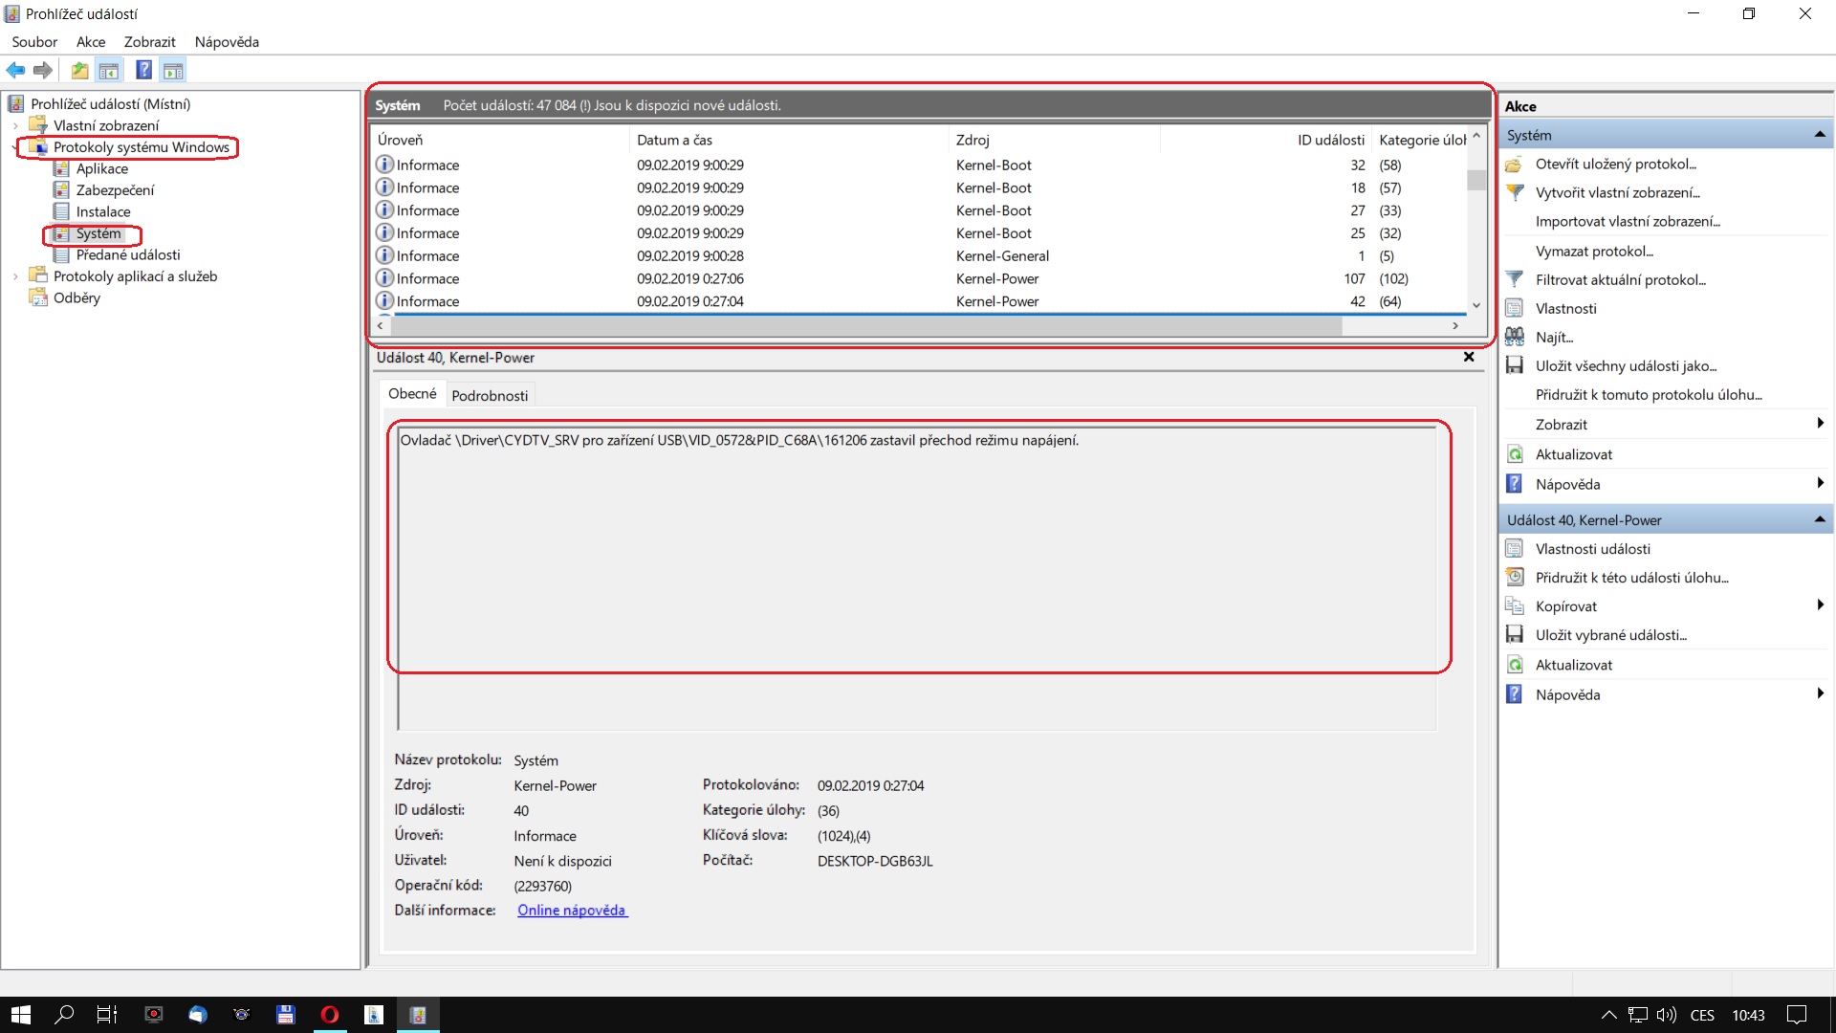
Task: Click Uložit všechny události jako icon
Action: click(1515, 365)
